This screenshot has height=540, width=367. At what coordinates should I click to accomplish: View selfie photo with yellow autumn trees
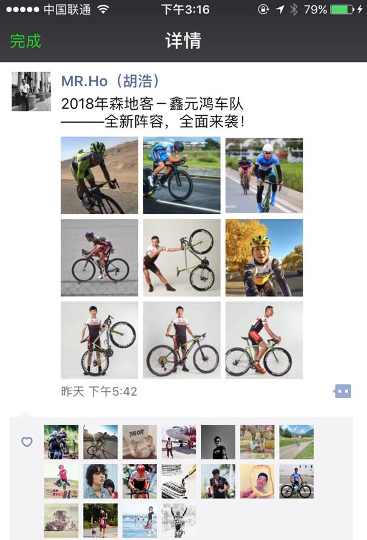coord(264,258)
